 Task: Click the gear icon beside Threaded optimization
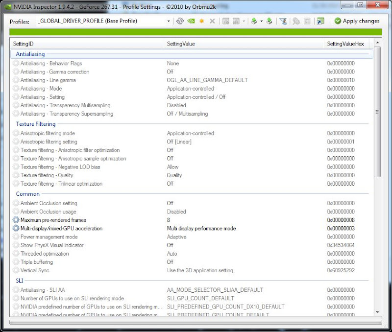[16, 254]
